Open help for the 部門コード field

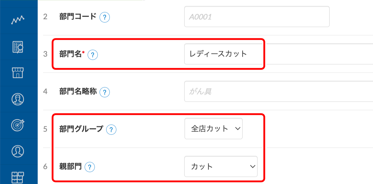click(104, 17)
